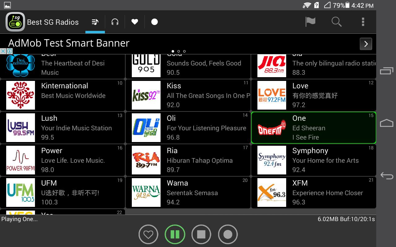The height and width of the screenshot is (247, 396).
Task: Tap the One FM logo
Action: point(272,128)
